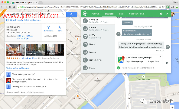Viewport: 179px width, 109px height.
Task: Select the Firefox device in list
Action: click(98, 44)
